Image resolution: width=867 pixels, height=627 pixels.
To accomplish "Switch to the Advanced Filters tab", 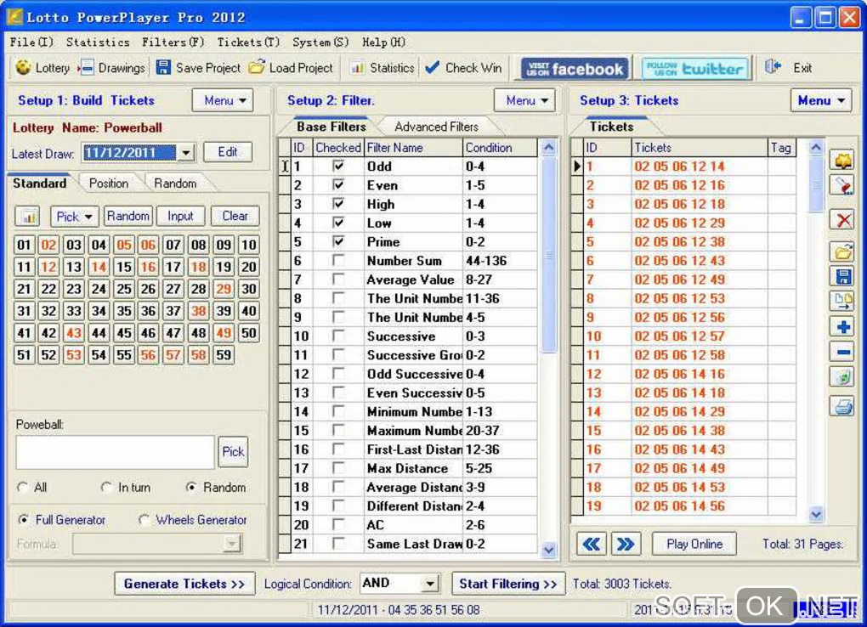I will [436, 127].
